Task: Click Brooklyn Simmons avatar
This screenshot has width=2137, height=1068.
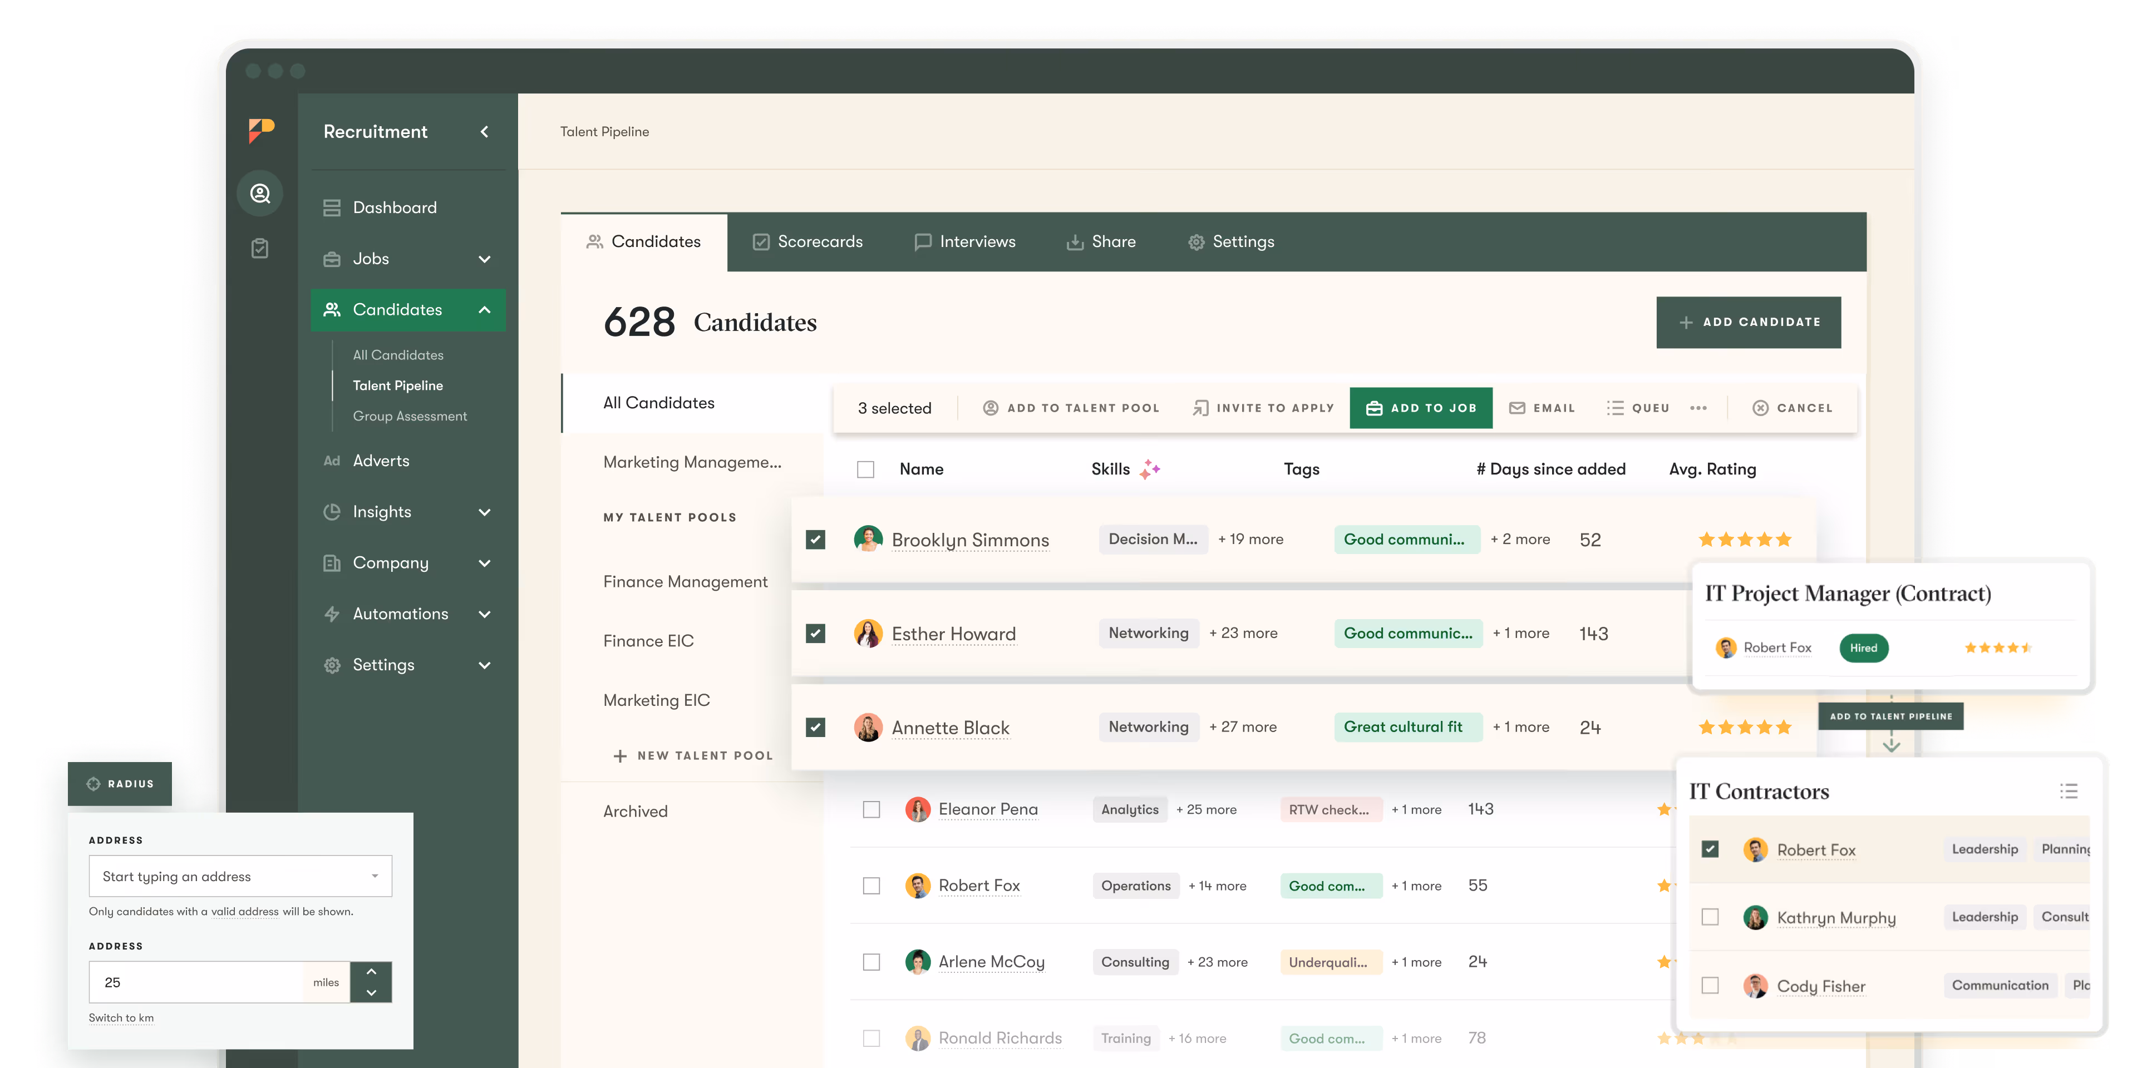Action: pos(868,539)
